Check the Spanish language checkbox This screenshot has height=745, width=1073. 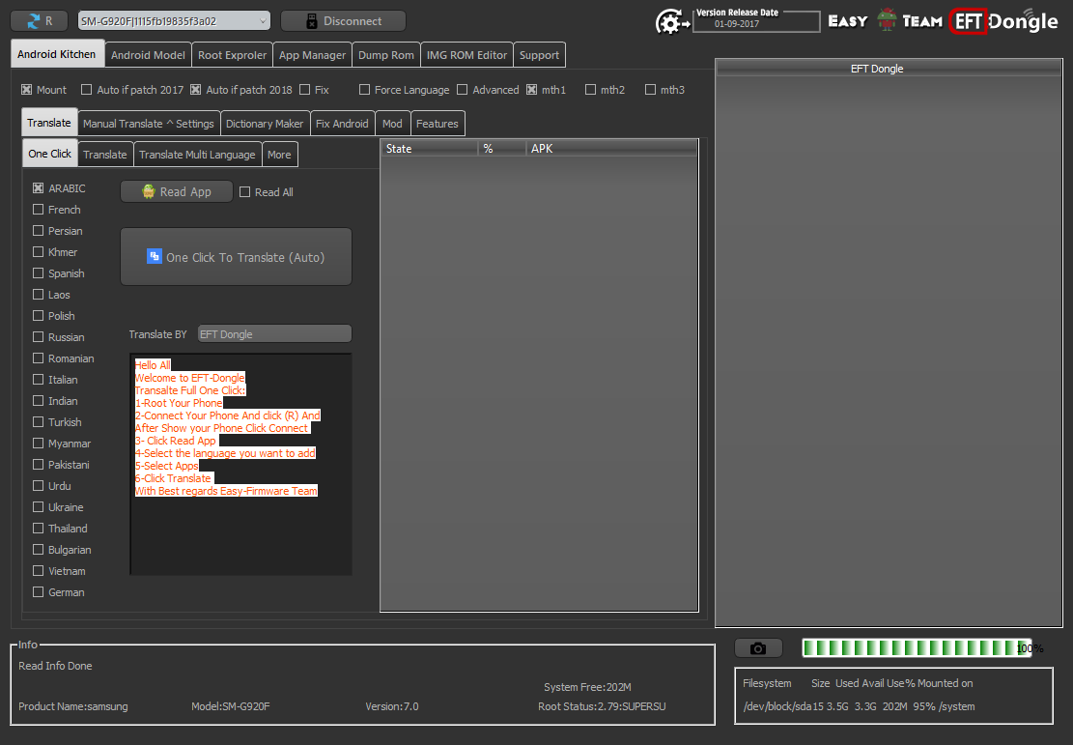(39, 273)
